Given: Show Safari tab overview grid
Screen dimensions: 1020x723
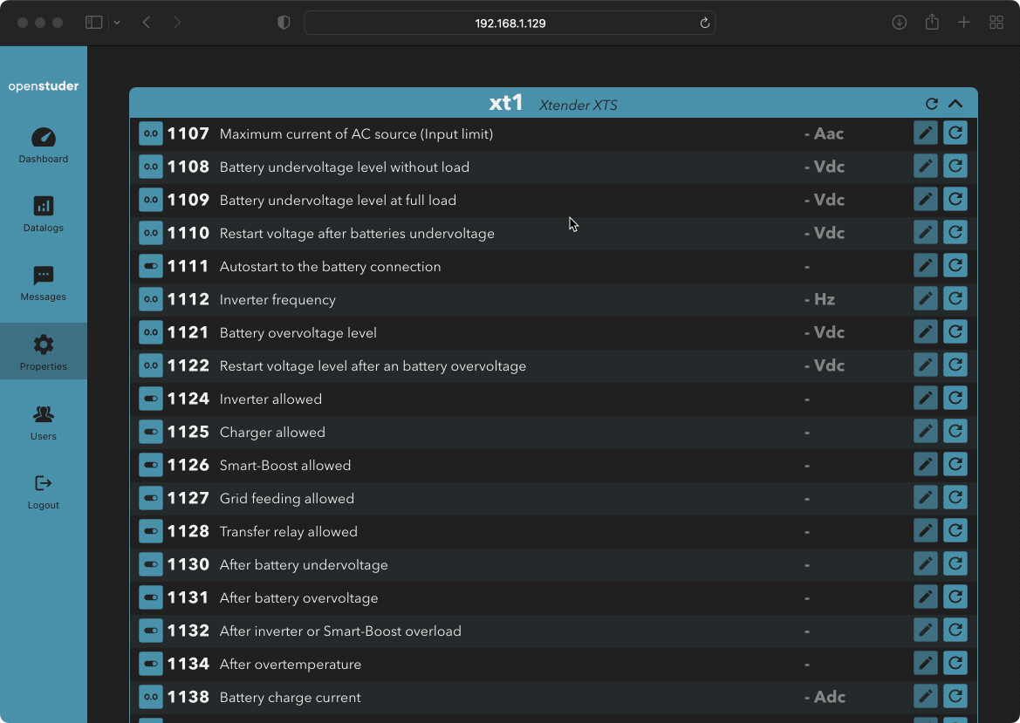Looking at the screenshot, I should [x=996, y=23].
